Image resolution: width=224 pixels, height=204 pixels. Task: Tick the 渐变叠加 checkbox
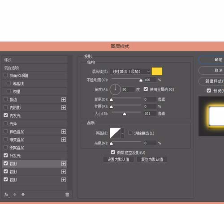pos(6,140)
